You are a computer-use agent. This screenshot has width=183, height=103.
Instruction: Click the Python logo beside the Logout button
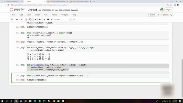click(x=162, y=10)
